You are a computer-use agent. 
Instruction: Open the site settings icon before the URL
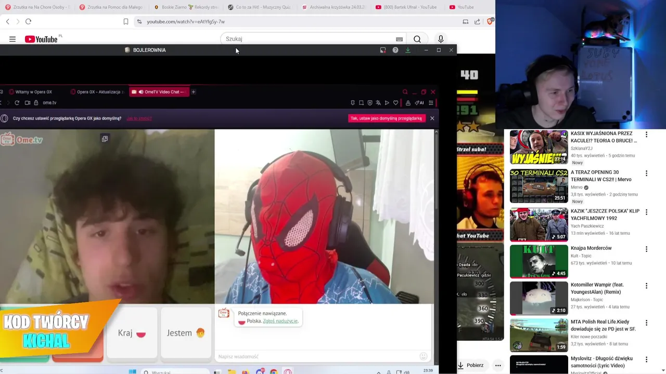tap(139, 21)
